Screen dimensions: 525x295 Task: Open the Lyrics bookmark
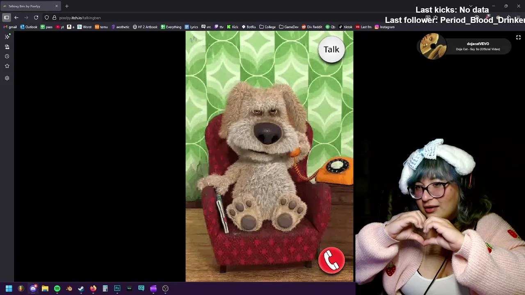[x=192, y=27]
